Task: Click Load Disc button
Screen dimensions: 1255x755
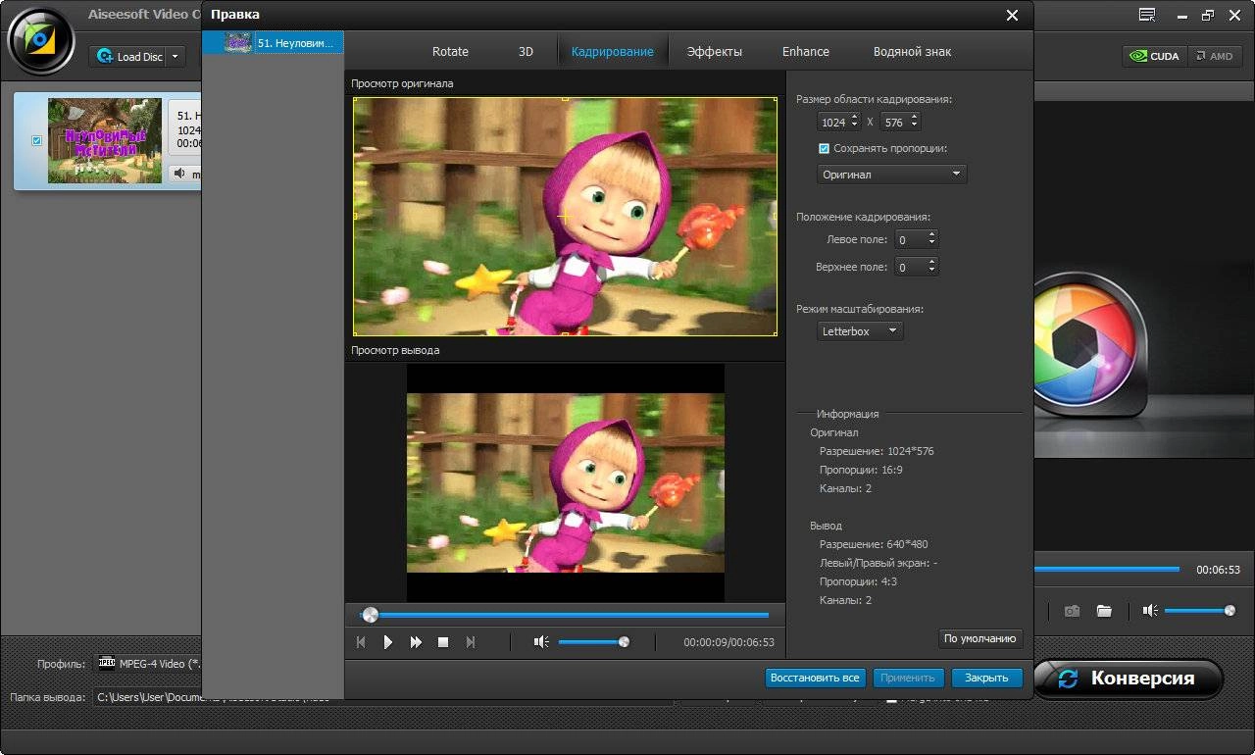Action: click(x=128, y=57)
